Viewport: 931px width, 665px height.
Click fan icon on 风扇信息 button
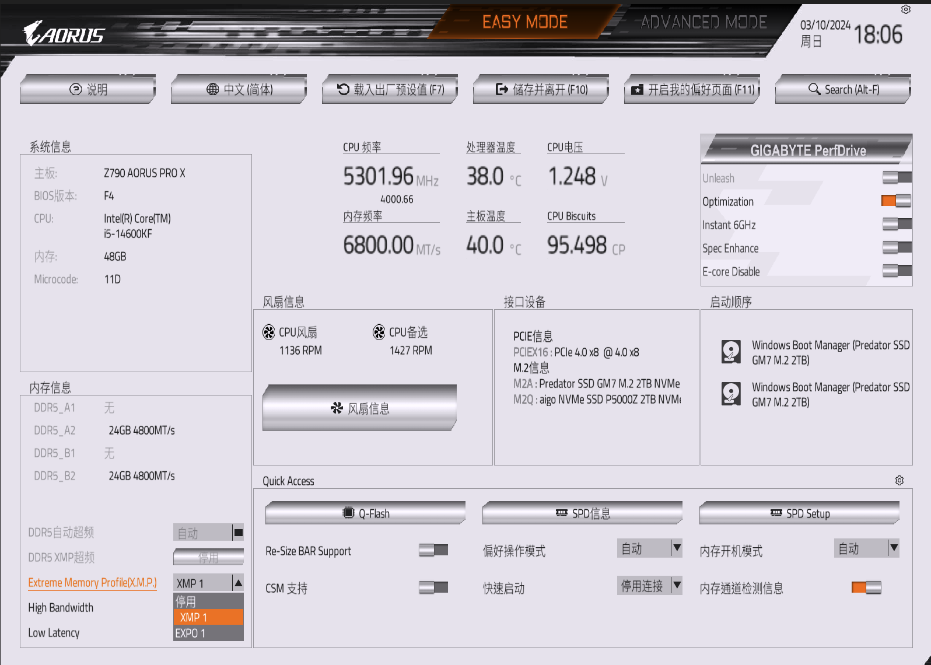tap(337, 408)
